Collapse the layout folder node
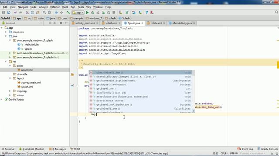The height and width of the screenshot is (156, 279). 10,78
